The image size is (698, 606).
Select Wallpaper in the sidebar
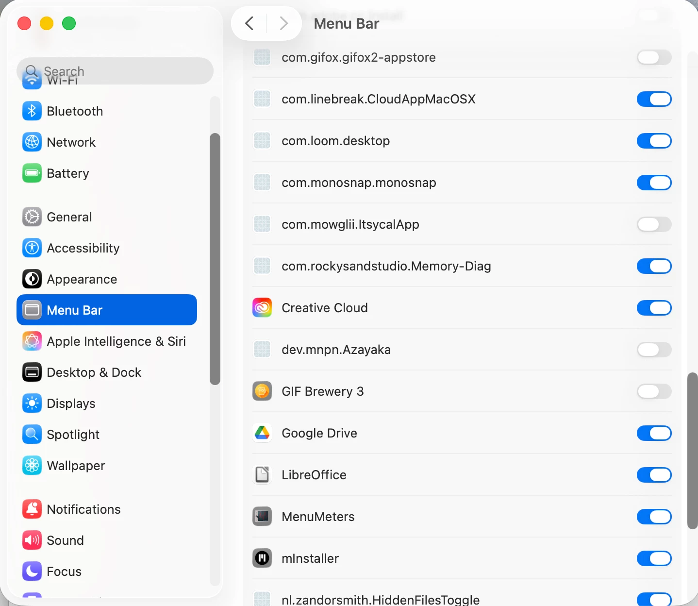107,466
